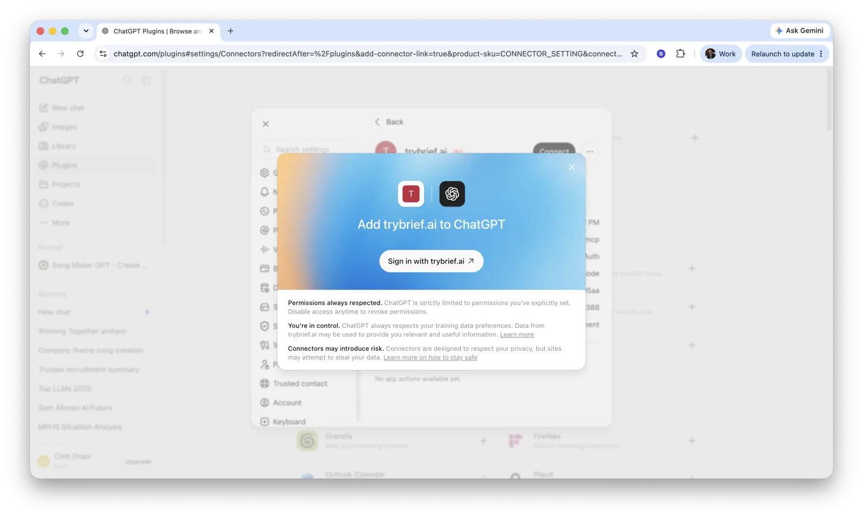Click Relaunch to update
Screen dimensions: 863x518
783,54
